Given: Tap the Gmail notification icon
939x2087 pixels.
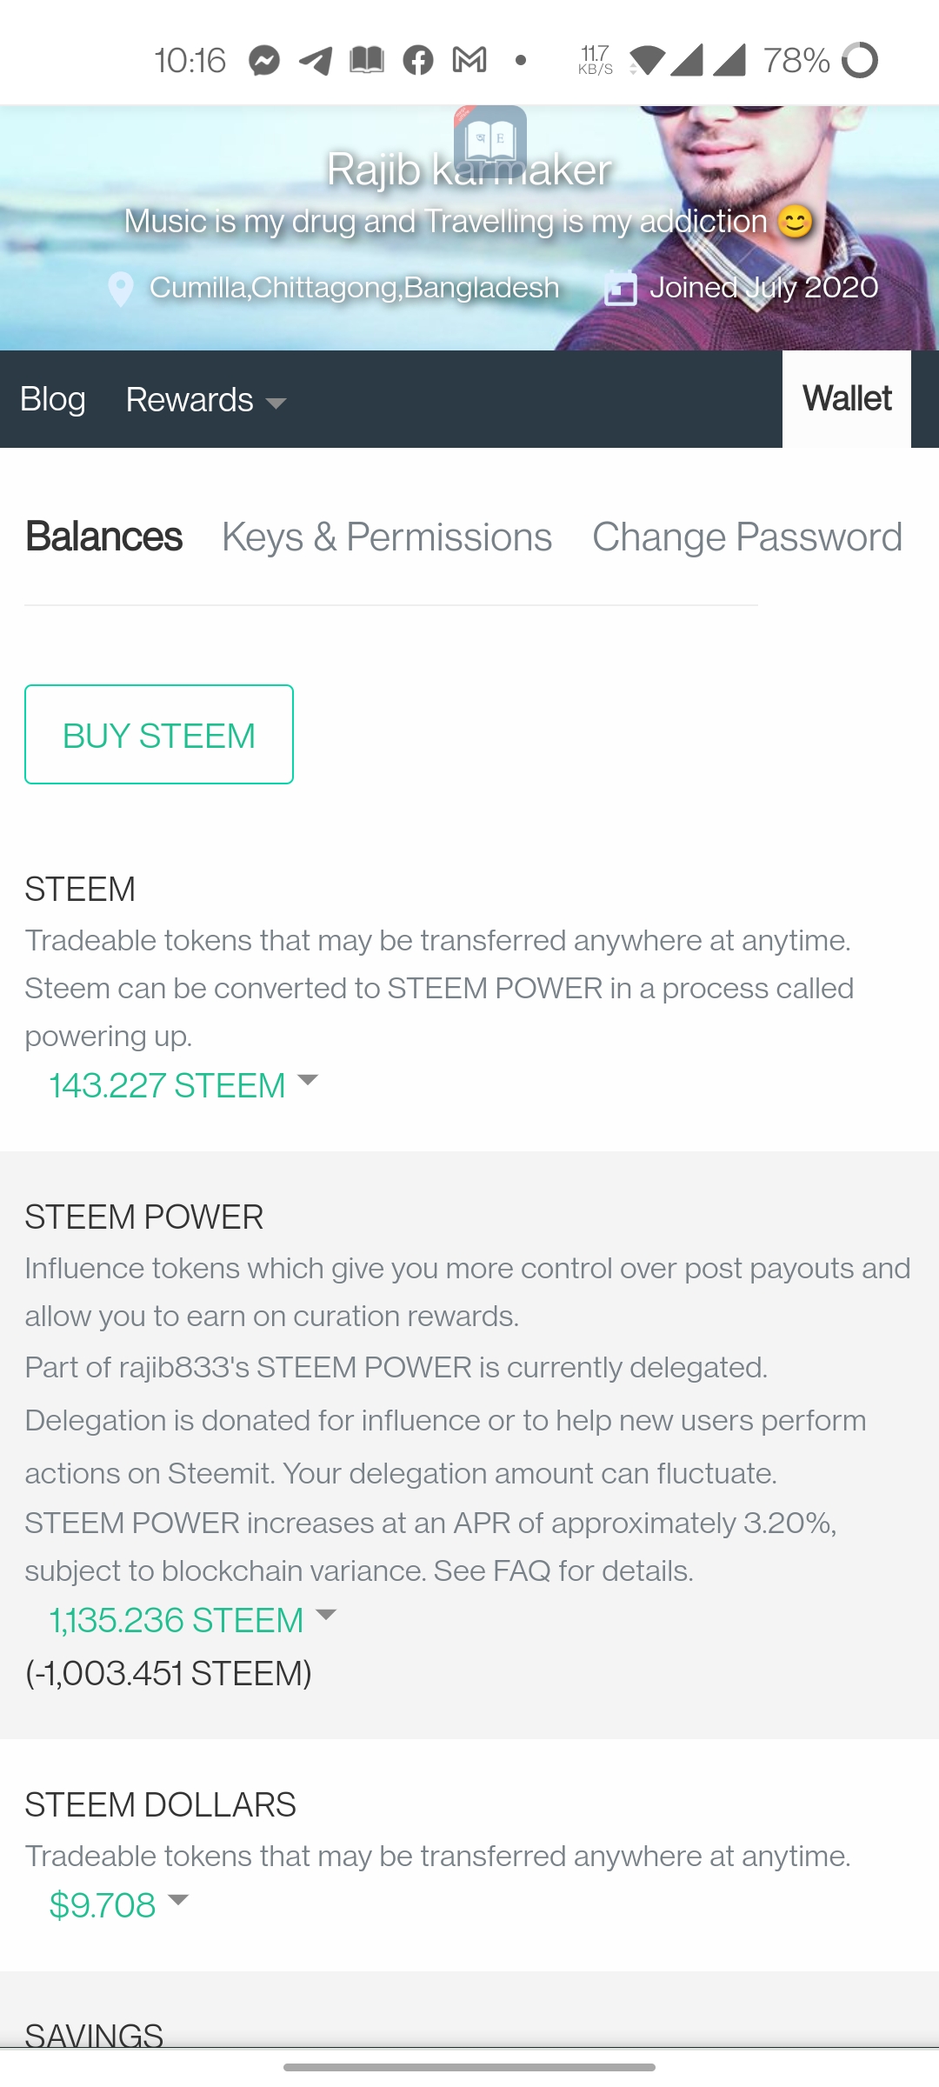Looking at the screenshot, I should coord(469,61).
